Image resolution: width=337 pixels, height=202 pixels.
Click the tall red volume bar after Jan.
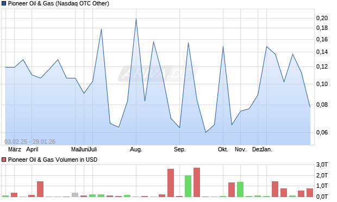275,189
